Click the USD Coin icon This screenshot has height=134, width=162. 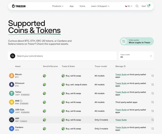click(x=11, y=111)
